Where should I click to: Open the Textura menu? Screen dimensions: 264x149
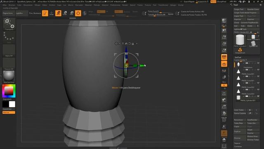148,5
